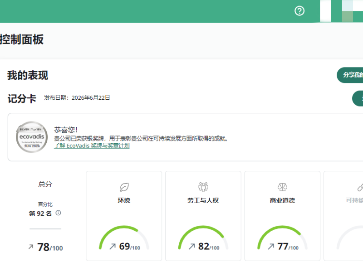Select the 环境 leaf icon

point(124,187)
